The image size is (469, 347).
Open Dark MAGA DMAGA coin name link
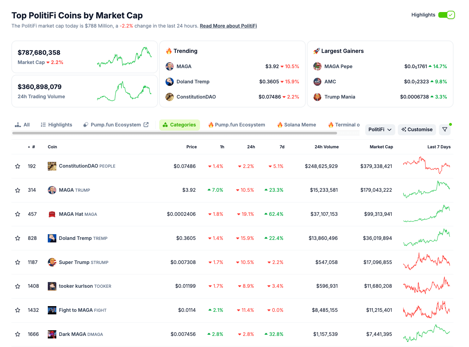tap(81, 334)
